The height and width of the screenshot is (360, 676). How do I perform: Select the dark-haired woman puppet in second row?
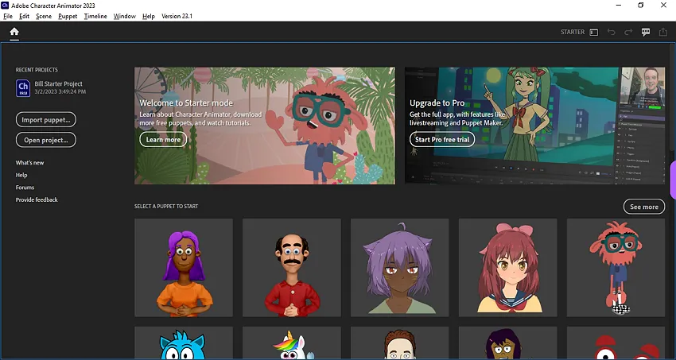coord(508,343)
